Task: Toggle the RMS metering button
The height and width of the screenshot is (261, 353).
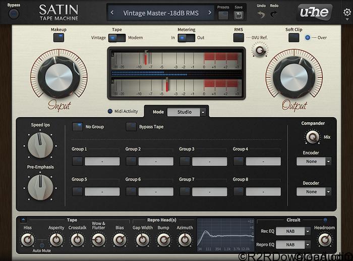Action: (x=239, y=38)
